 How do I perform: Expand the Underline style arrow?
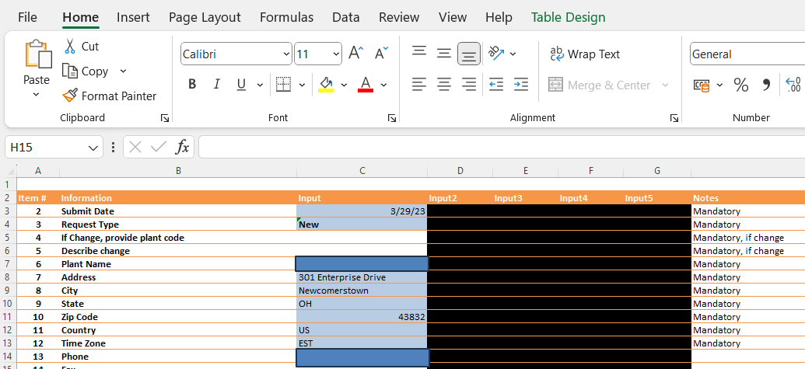pyautogui.click(x=260, y=85)
